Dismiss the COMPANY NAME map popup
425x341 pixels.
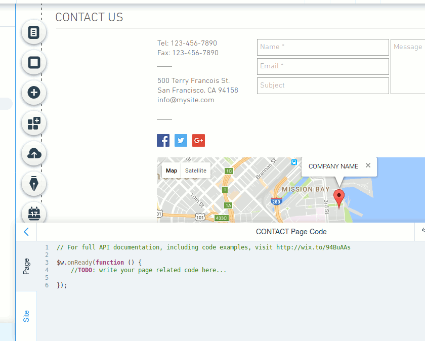(368, 165)
